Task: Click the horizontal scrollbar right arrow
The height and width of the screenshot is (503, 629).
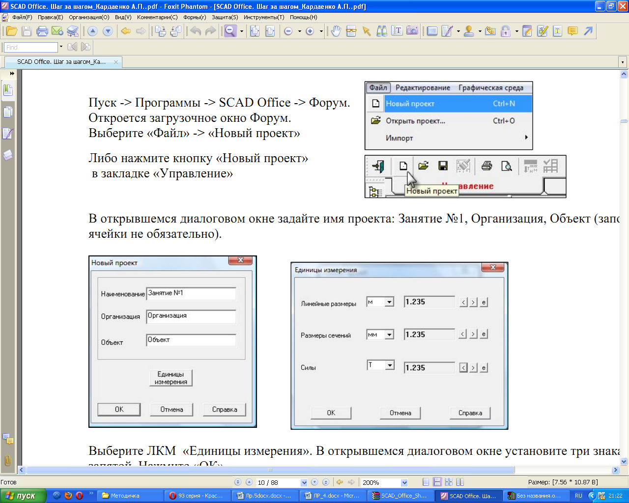Action: point(615,470)
